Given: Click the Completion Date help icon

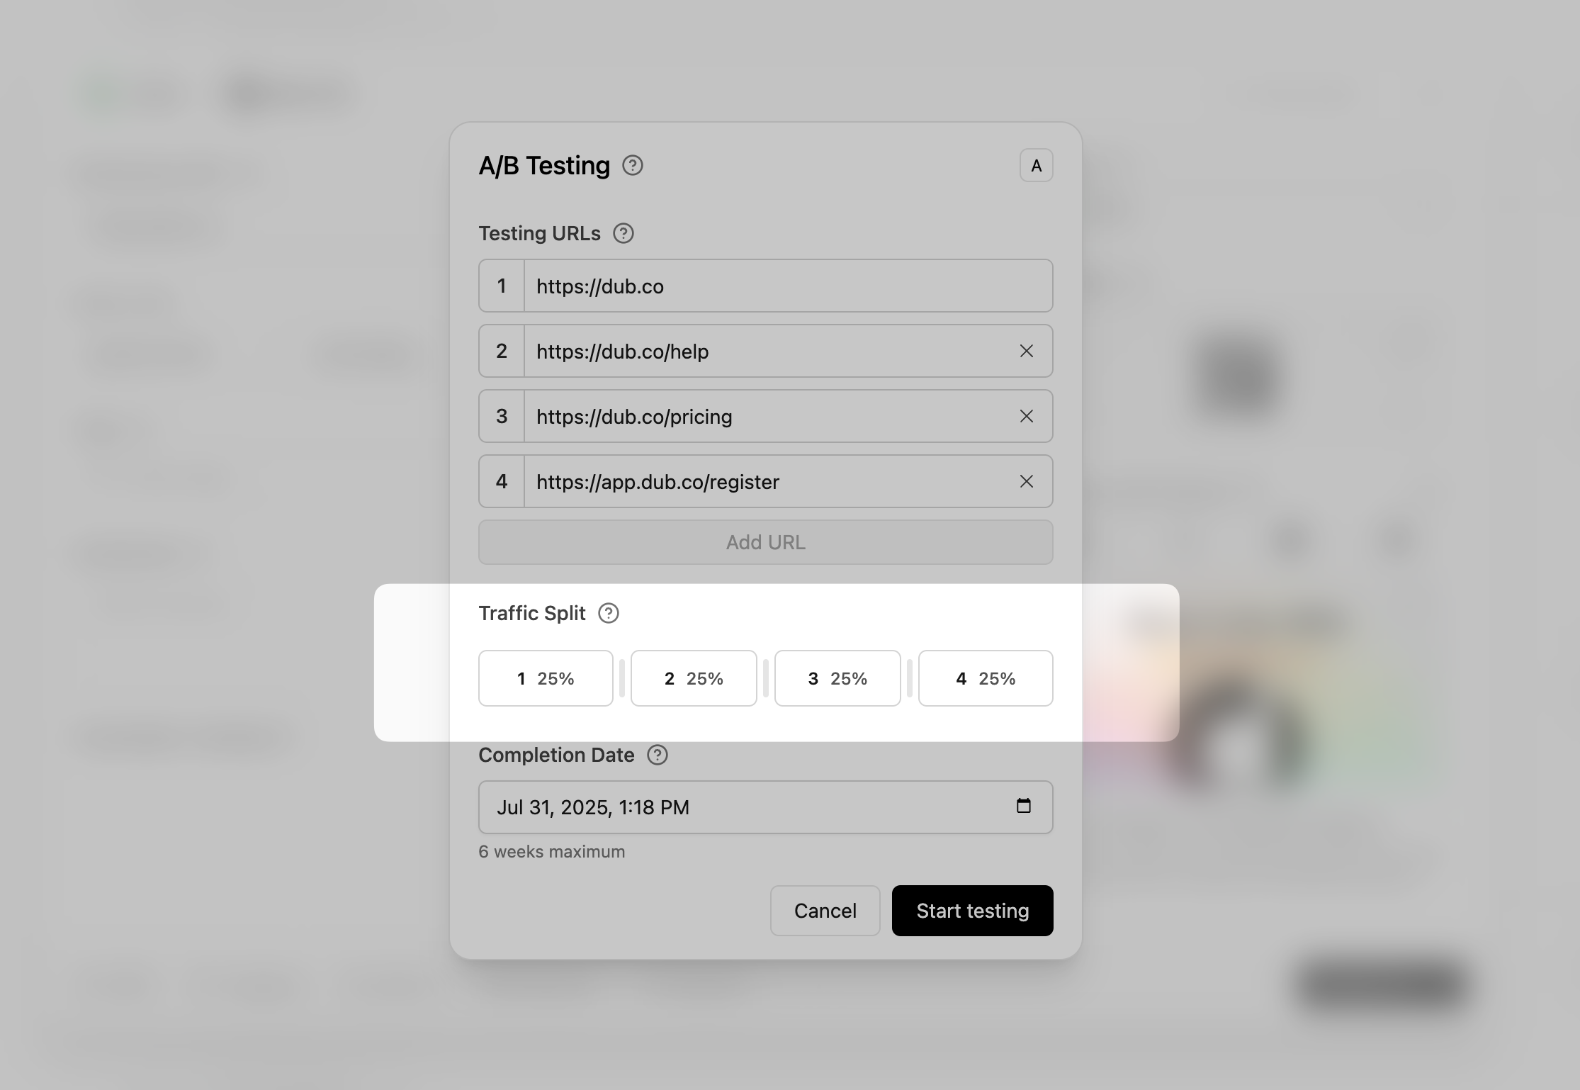Looking at the screenshot, I should 658,755.
